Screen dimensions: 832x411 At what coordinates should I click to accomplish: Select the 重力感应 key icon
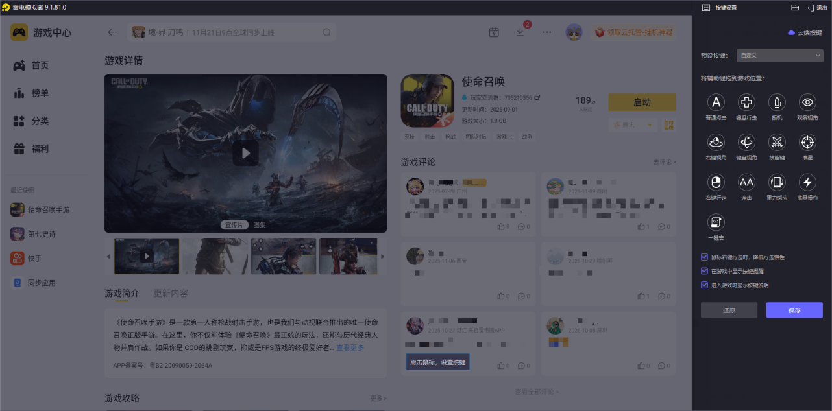click(x=777, y=182)
